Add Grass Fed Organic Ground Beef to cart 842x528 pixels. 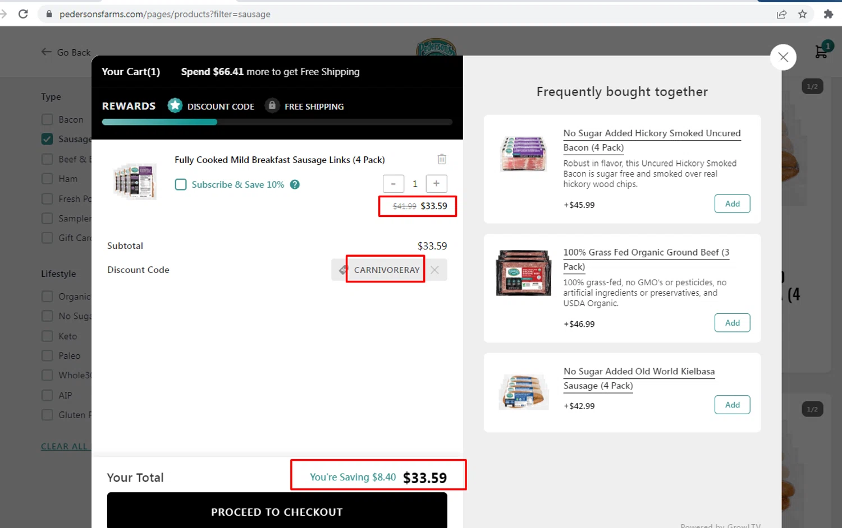click(732, 323)
